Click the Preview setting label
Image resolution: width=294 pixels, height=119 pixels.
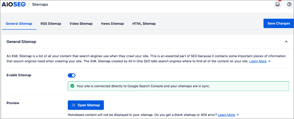(13, 103)
